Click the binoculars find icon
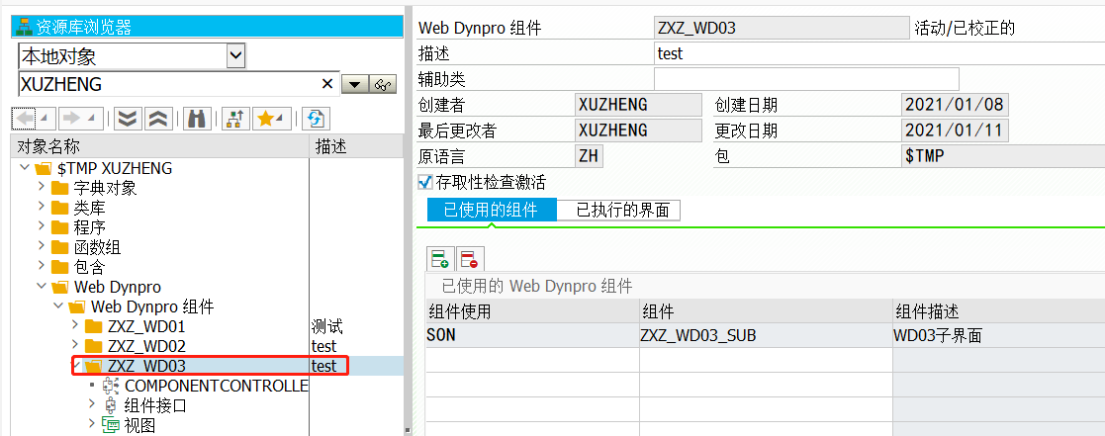 (197, 119)
